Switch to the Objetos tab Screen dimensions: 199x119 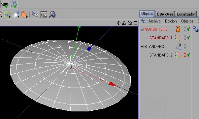click(147, 14)
